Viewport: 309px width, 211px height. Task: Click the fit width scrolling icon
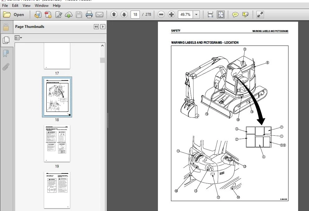tap(210, 15)
